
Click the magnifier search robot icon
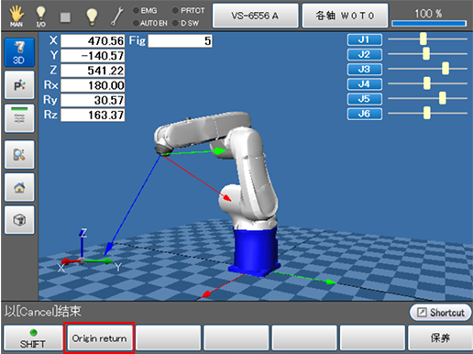click(x=19, y=155)
